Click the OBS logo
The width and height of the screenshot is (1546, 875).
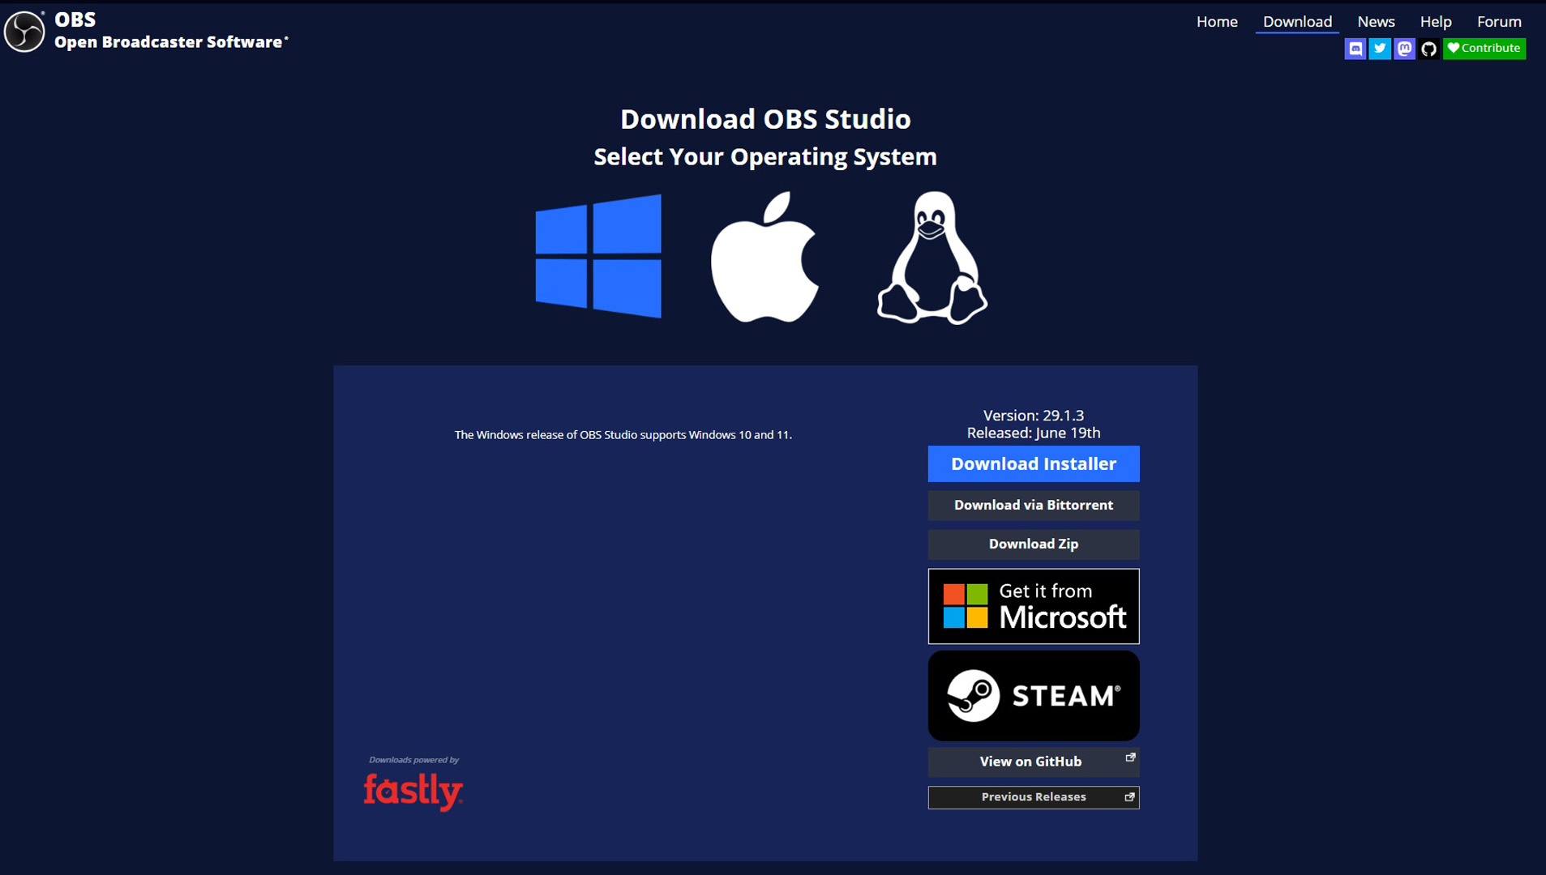[24, 30]
